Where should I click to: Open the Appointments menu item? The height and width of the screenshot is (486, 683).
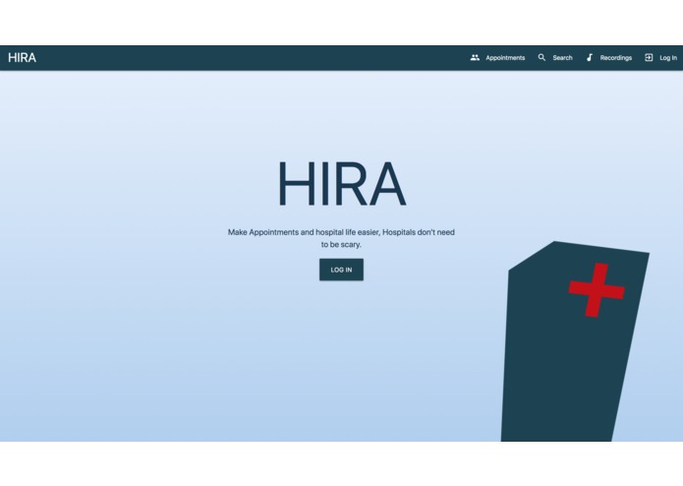[x=505, y=57]
